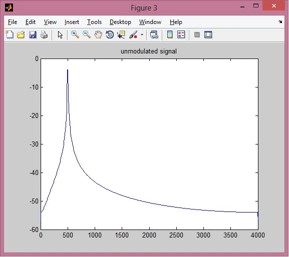
Task: Click y-axis tick label -30
Action: tap(34, 144)
